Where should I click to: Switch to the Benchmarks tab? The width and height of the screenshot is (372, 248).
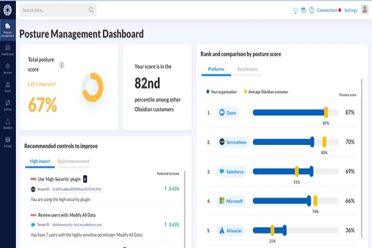tap(247, 69)
